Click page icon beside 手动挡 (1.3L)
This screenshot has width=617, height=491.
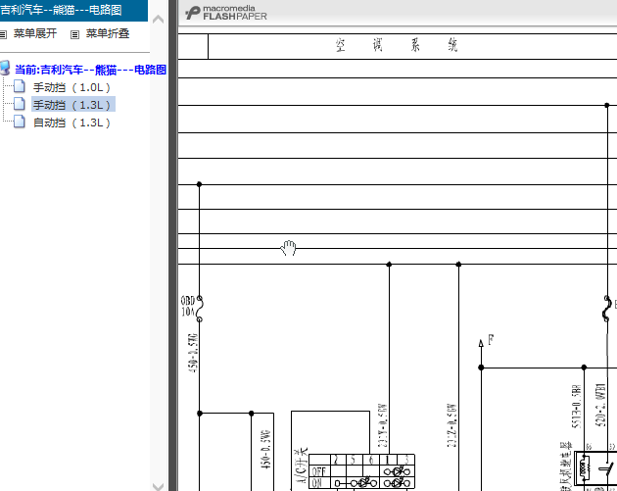tap(20, 104)
